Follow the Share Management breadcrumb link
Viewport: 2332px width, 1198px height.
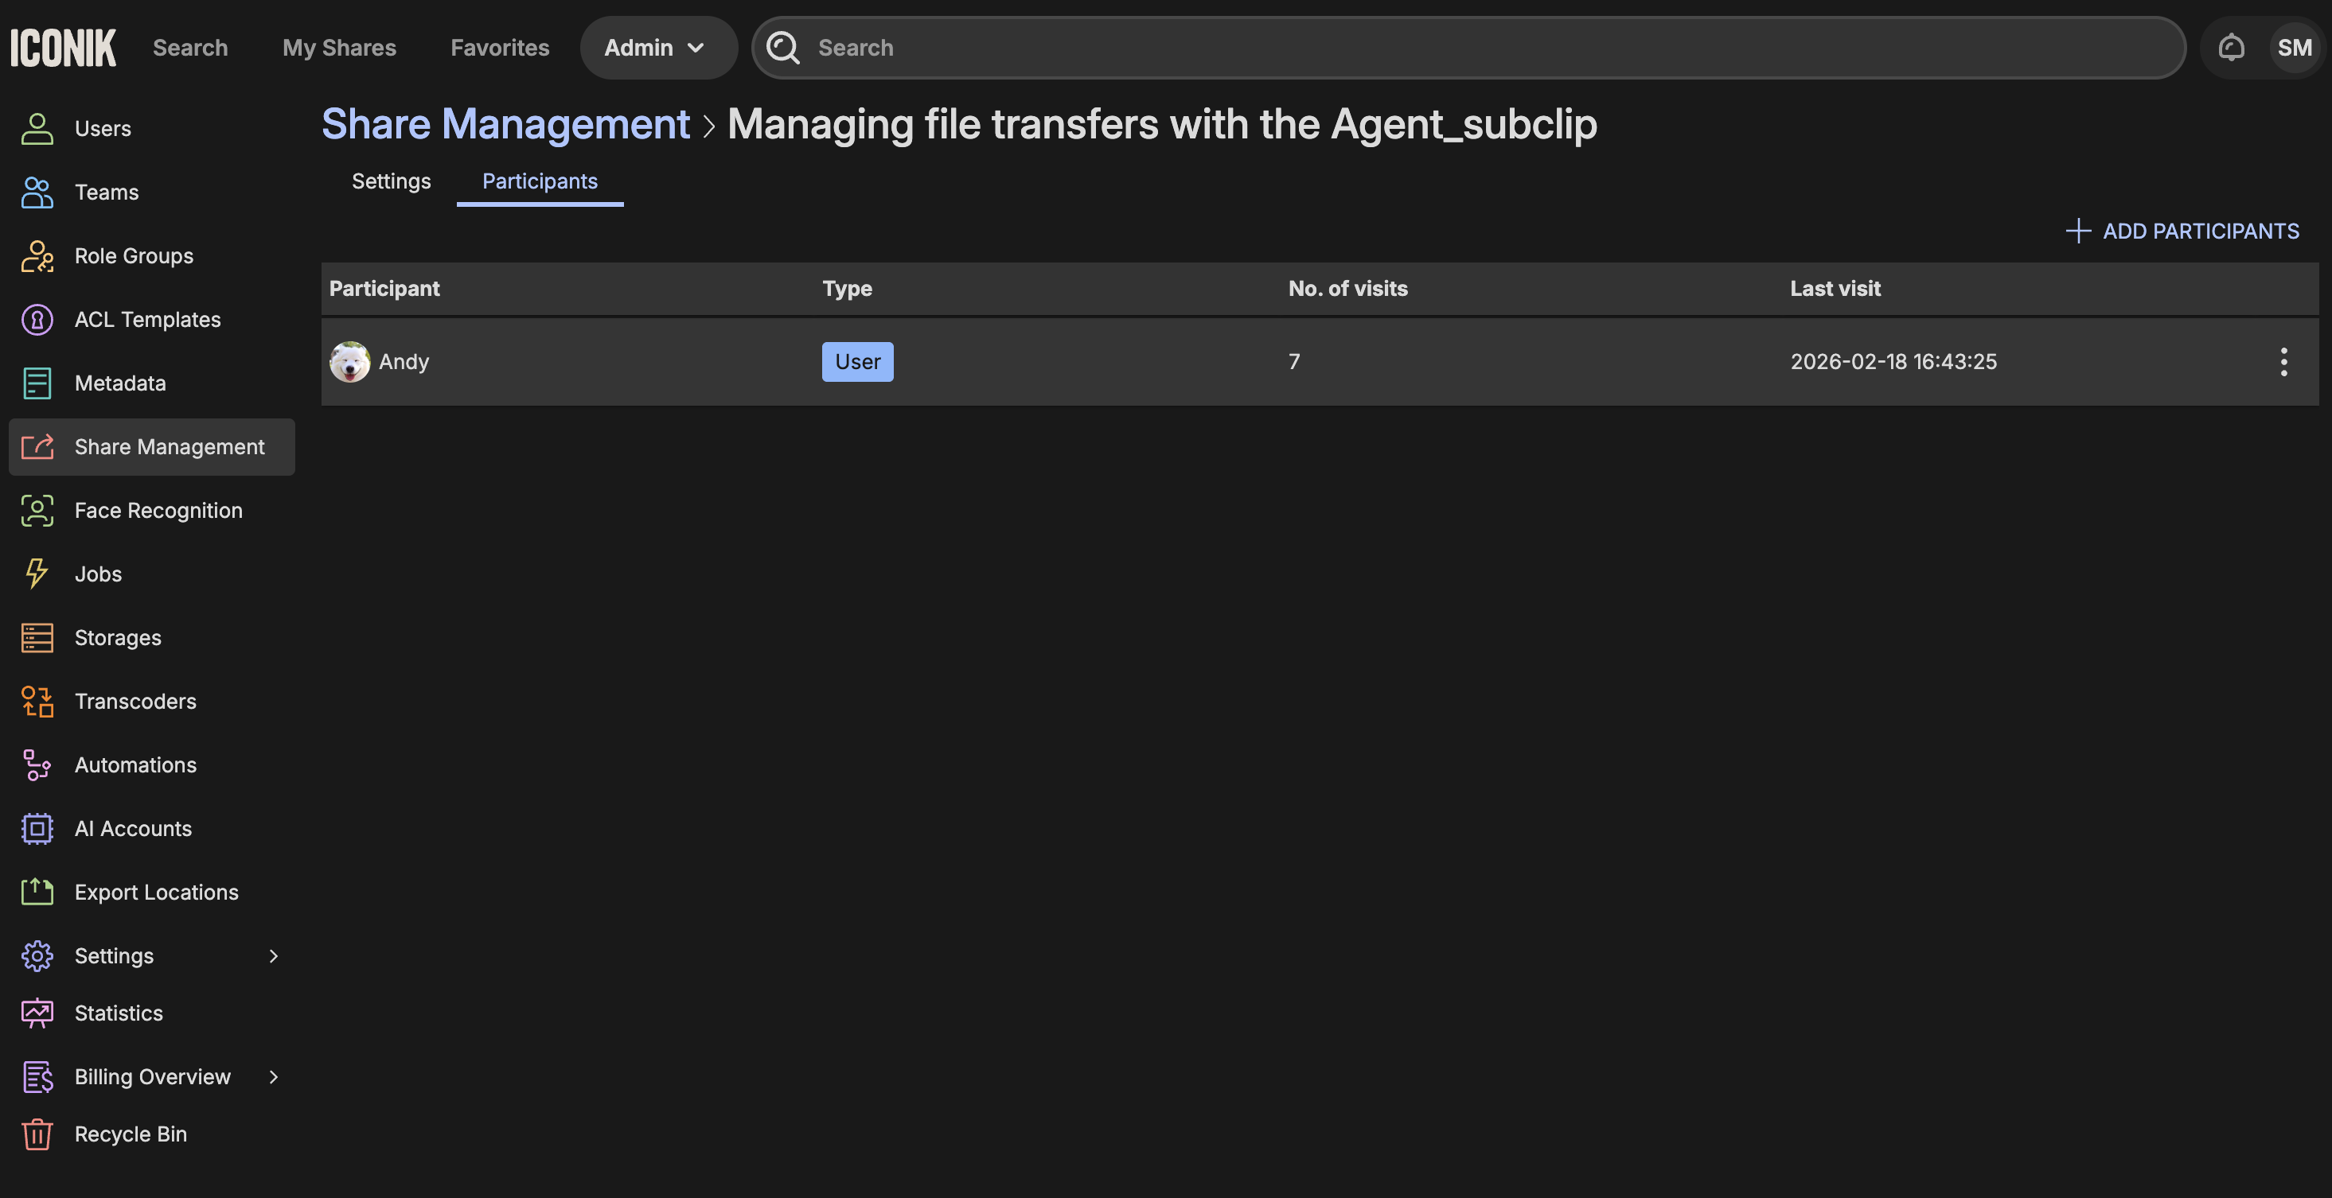coord(505,124)
